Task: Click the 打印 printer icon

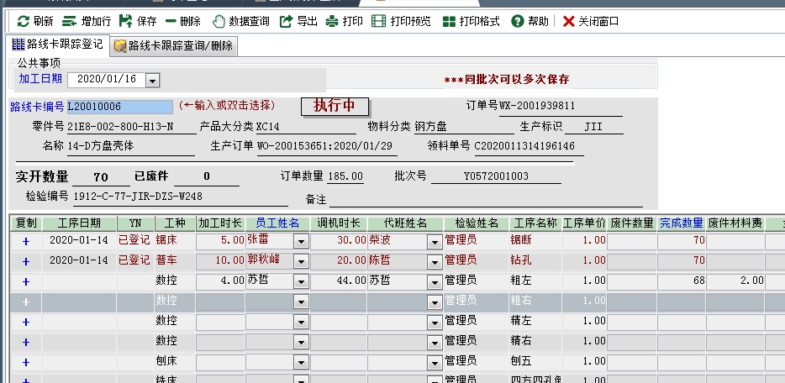Action: tap(332, 22)
